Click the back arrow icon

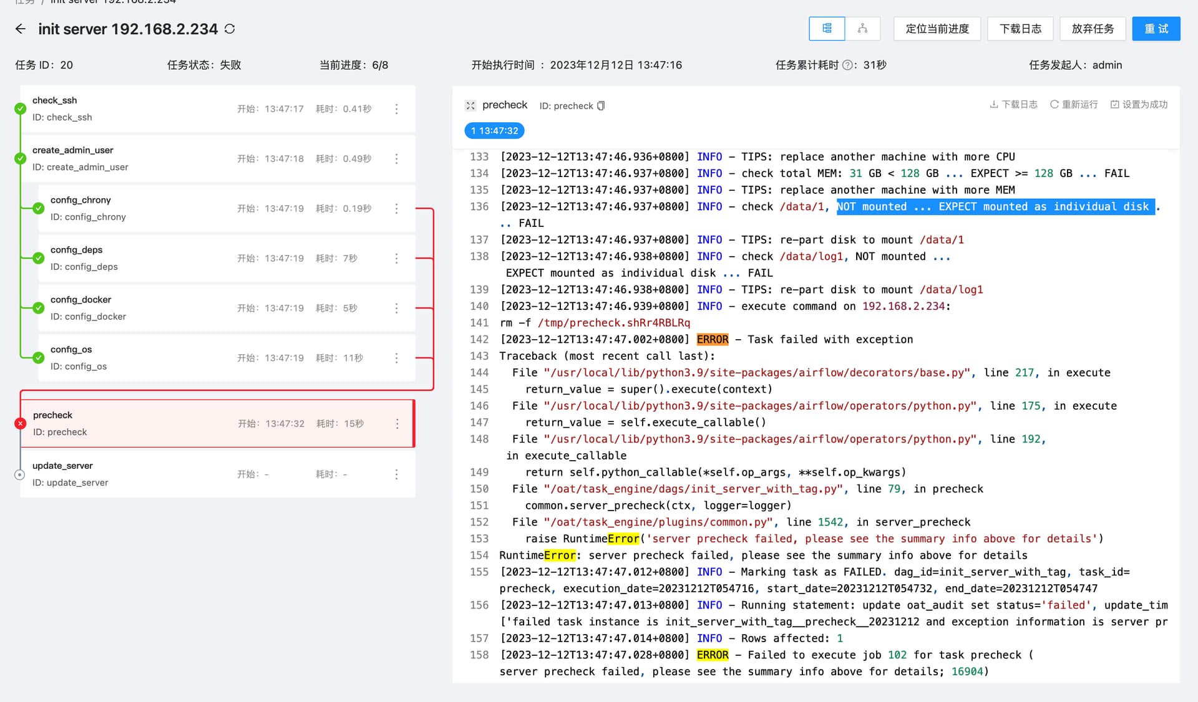point(21,29)
